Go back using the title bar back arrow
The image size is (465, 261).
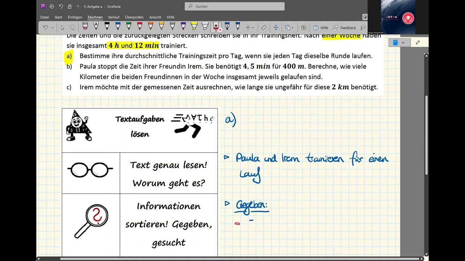(52, 6)
